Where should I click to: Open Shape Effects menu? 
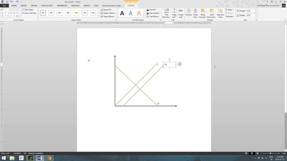pos(108,17)
